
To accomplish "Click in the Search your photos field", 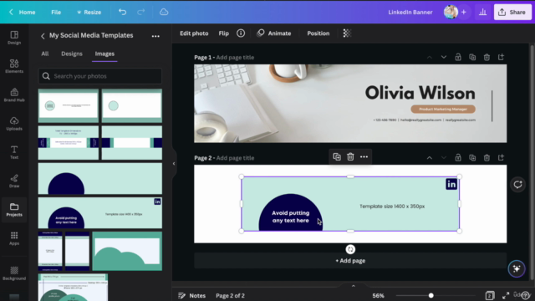I will point(100,76).
